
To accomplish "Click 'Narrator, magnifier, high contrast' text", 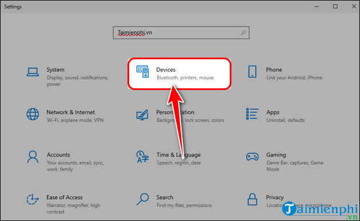I will click(x=74, y=208).
